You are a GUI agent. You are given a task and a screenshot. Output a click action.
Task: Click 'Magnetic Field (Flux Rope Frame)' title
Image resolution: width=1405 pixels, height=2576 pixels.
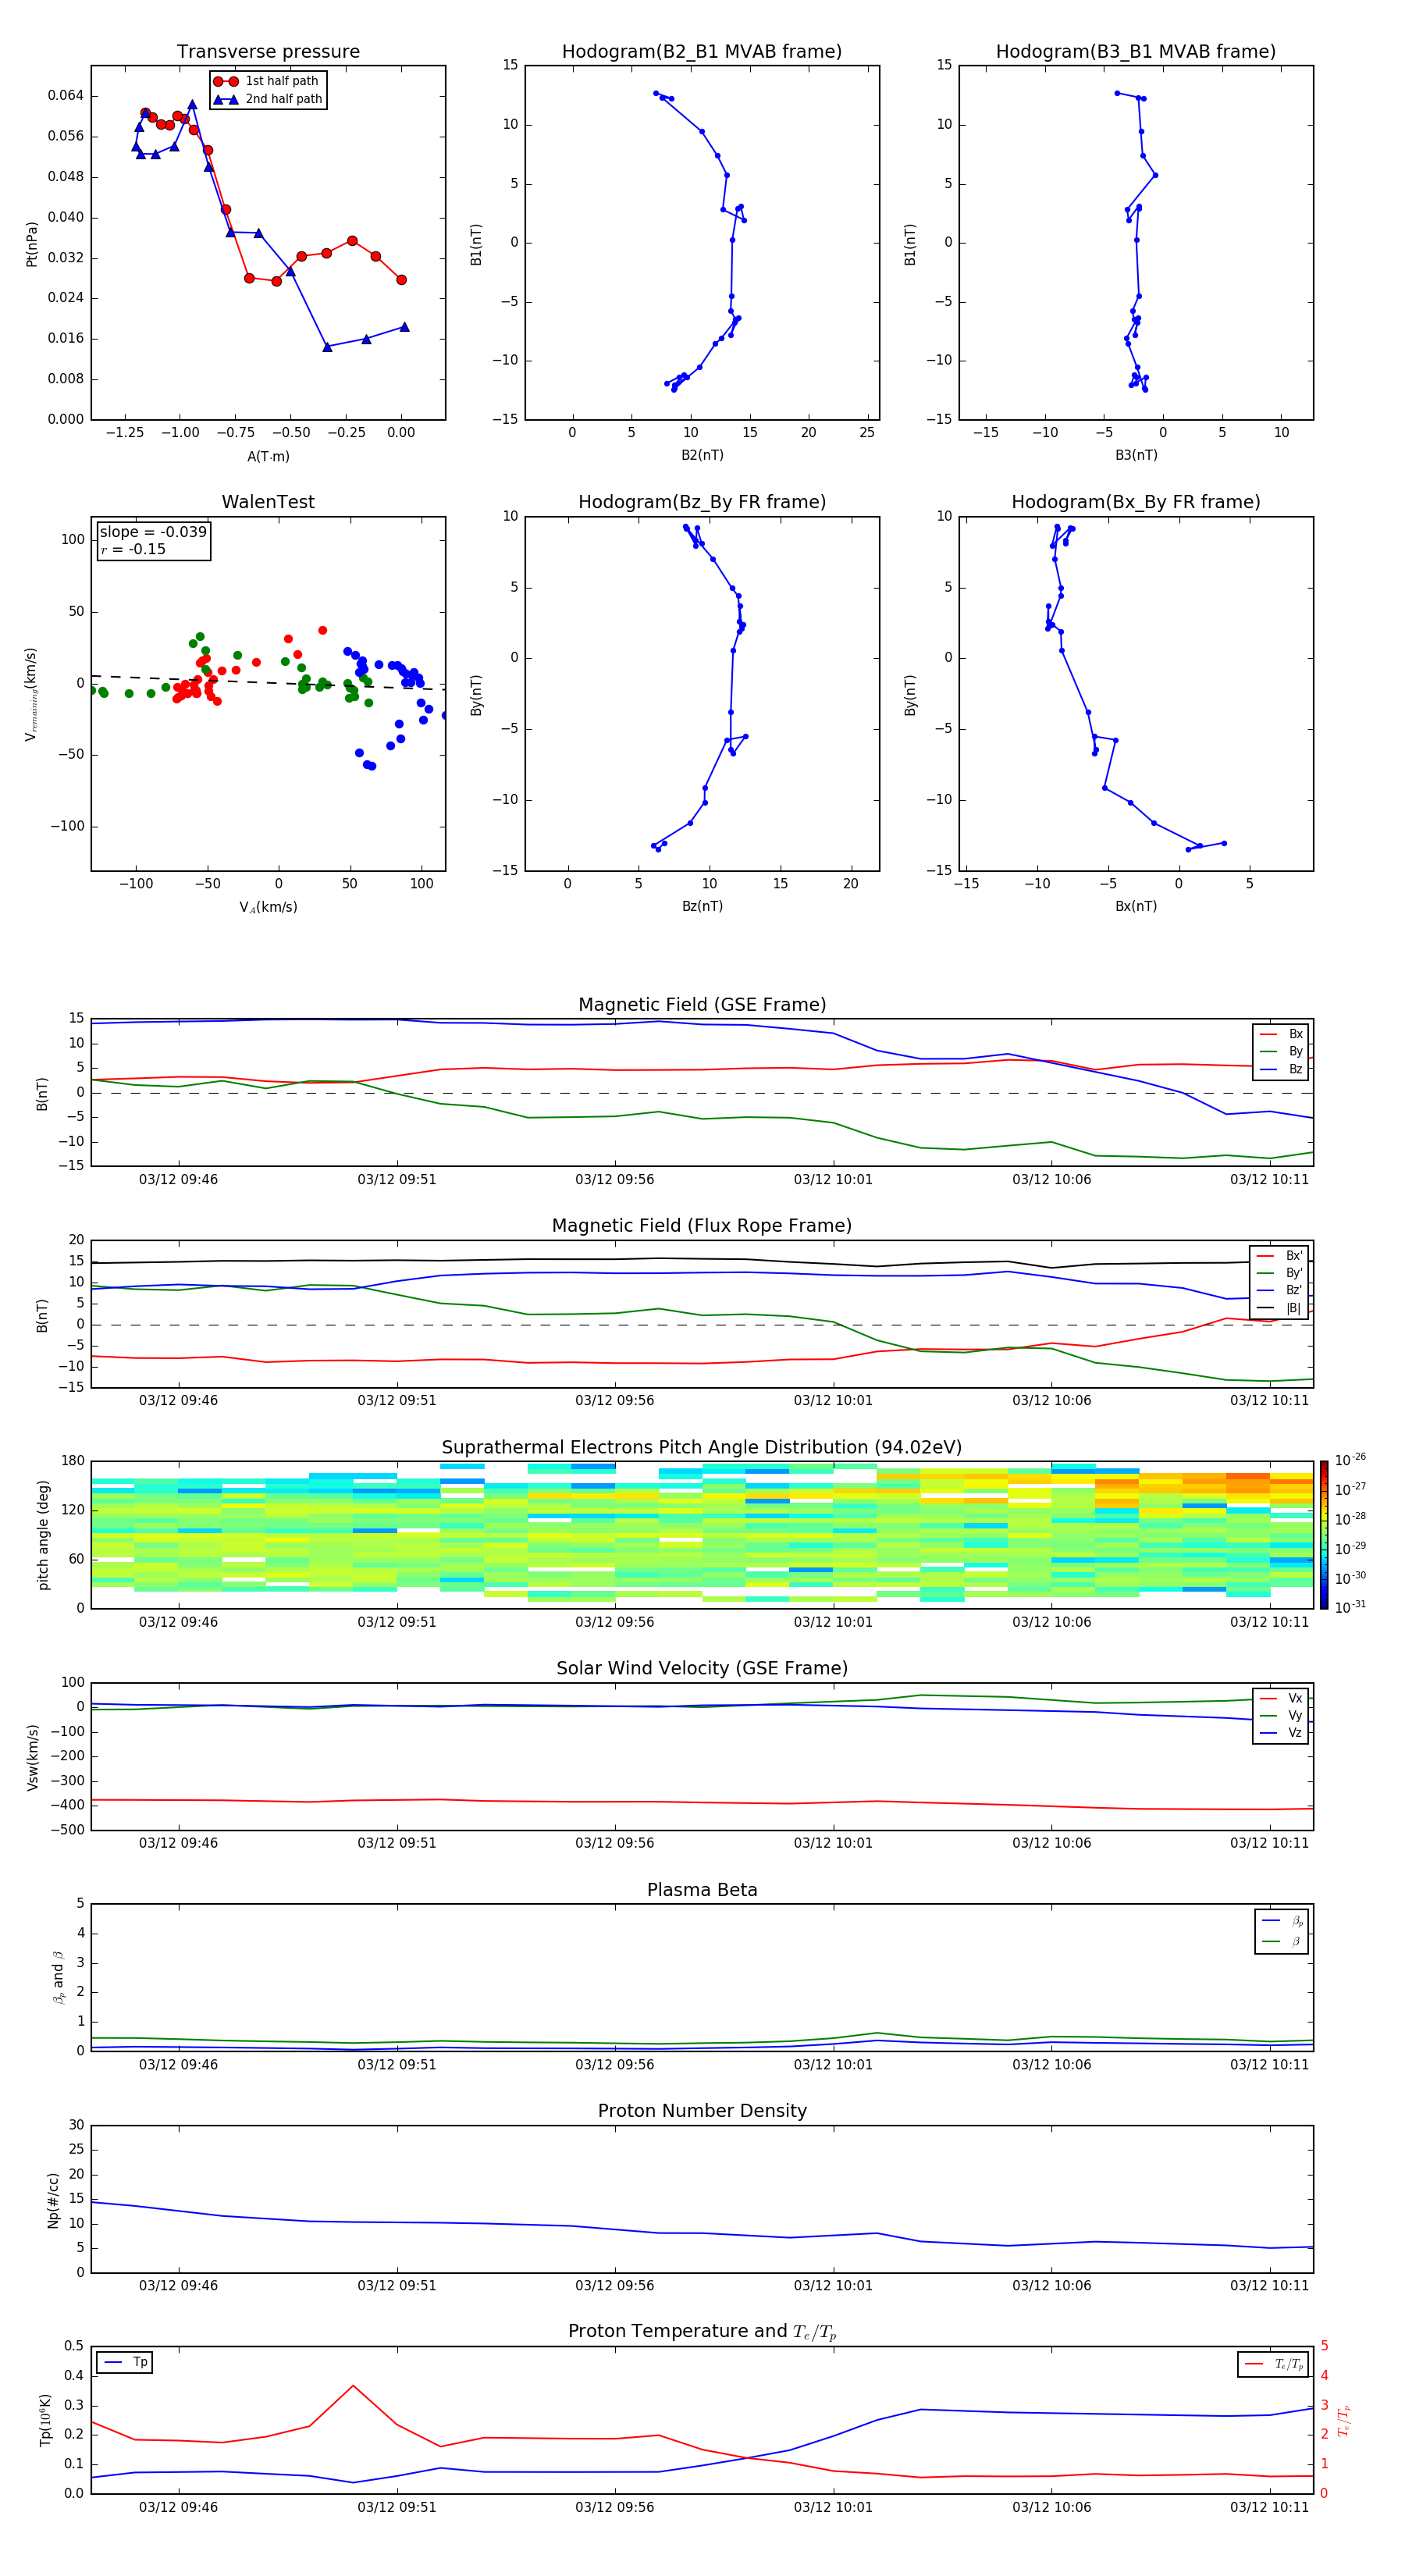click(x=702, y=1226)
